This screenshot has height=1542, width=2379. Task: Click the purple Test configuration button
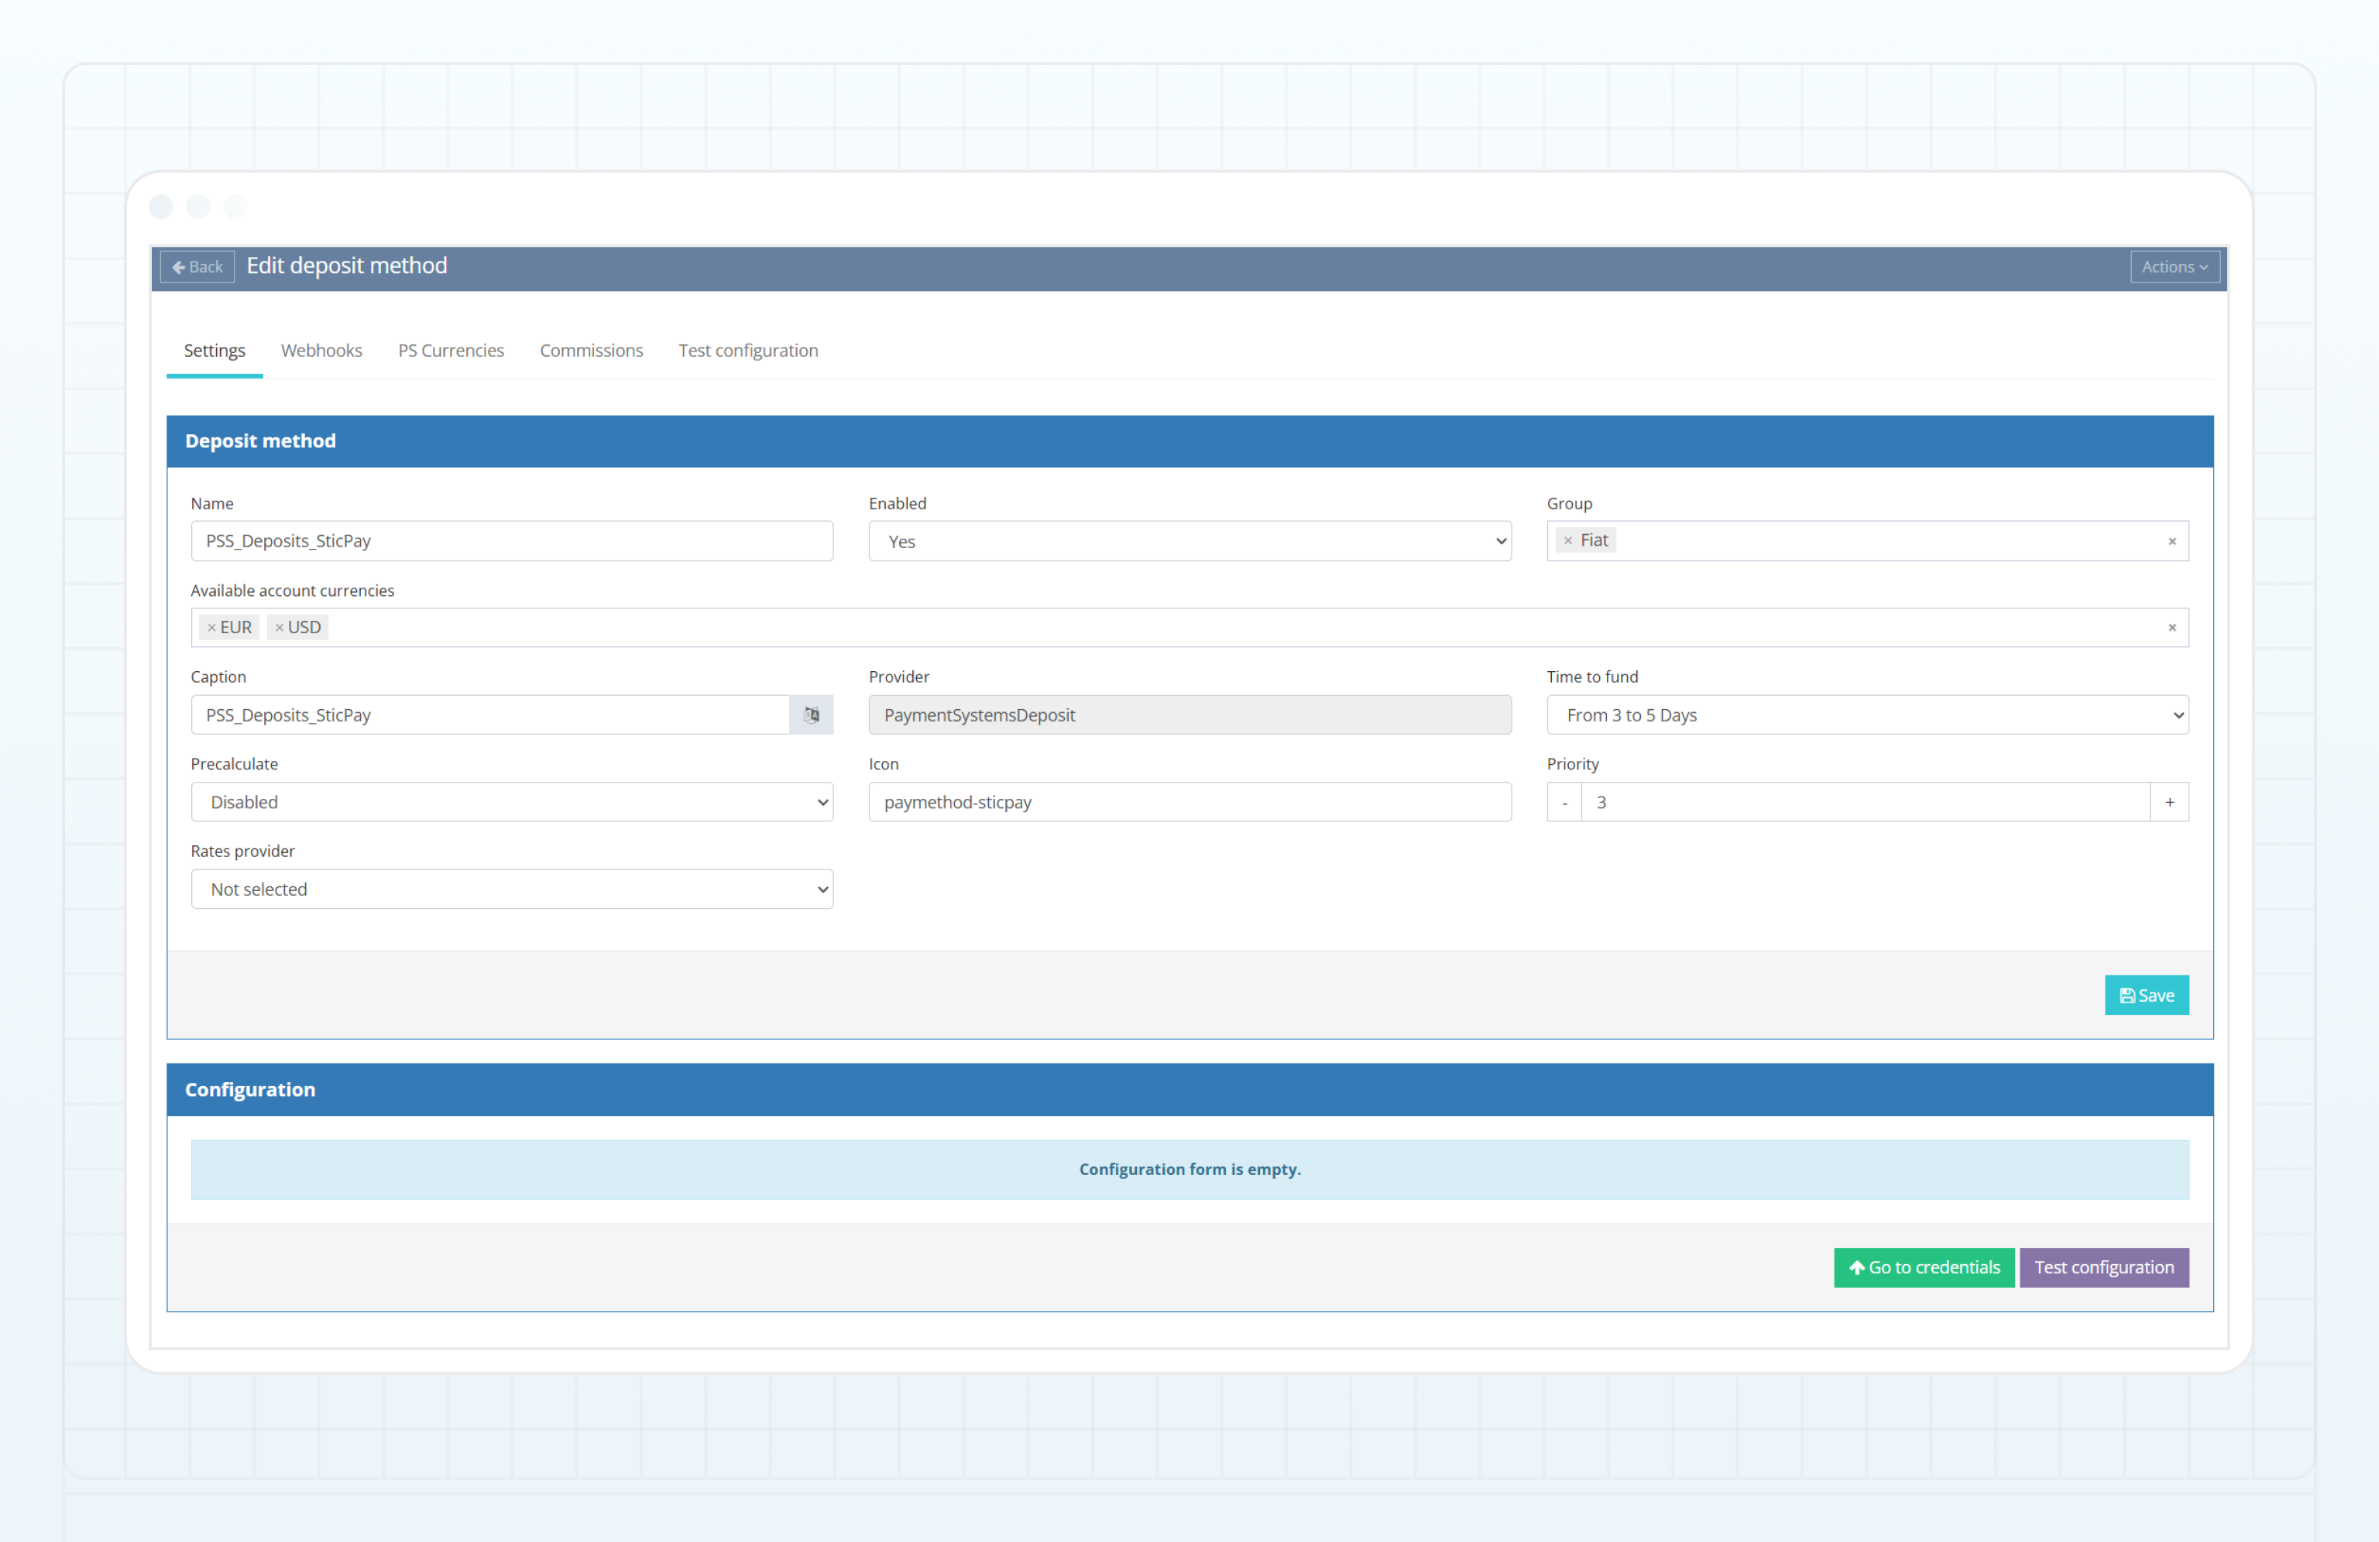tap(2103, 1267)
